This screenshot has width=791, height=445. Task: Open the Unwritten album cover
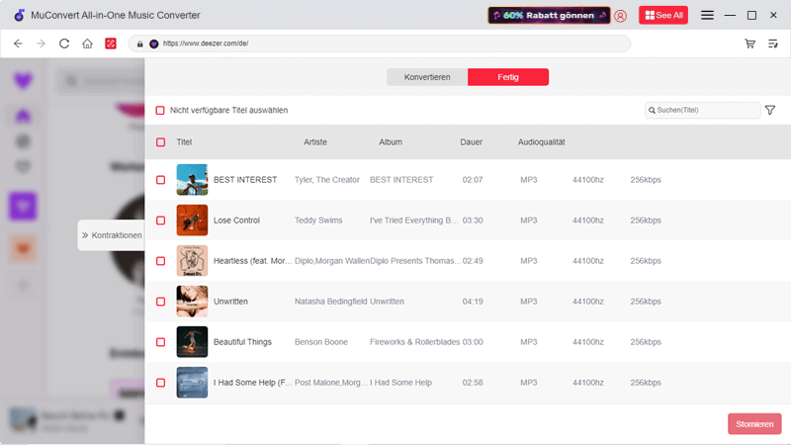tap(192, 302)
